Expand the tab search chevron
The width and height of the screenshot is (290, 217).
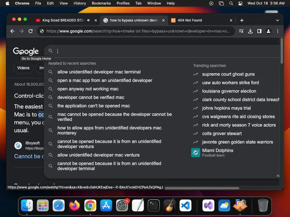pyautogui.click(x=278, y=20)
